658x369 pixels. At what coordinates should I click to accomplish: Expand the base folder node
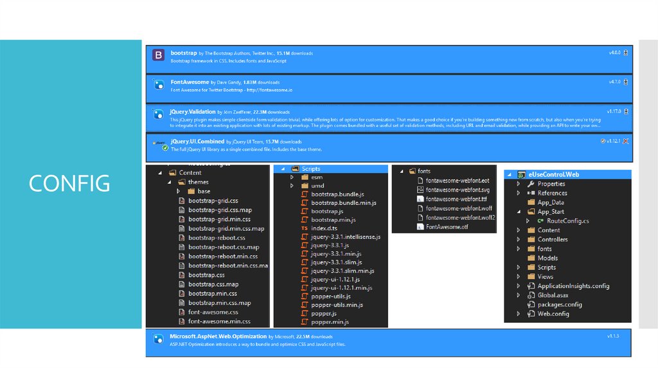coord(179,192)
